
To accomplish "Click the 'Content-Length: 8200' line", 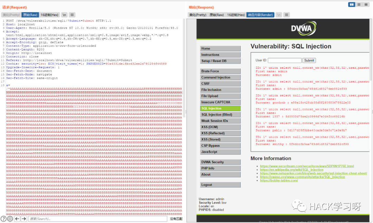I will pos(25,49).
